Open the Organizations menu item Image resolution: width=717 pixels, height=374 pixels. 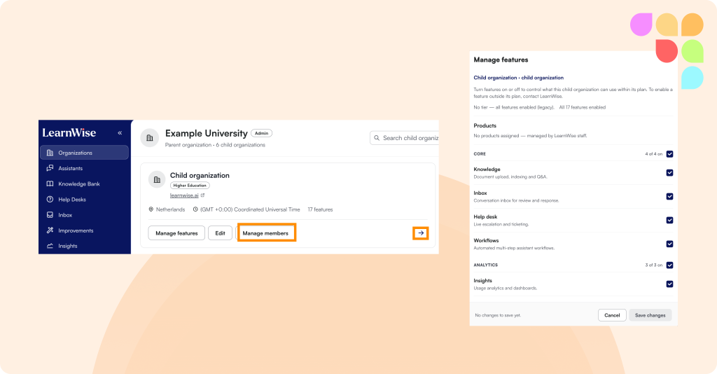coord(84,153)
